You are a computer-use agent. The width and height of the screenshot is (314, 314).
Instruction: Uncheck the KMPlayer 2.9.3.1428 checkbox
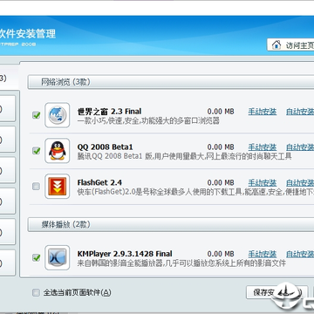coord(36,257)
